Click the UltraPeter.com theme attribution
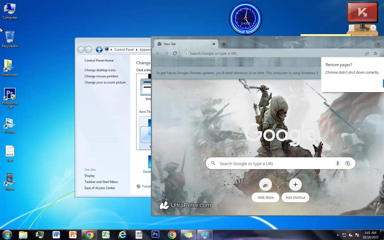Screen dimensions: 384x240 185,205
